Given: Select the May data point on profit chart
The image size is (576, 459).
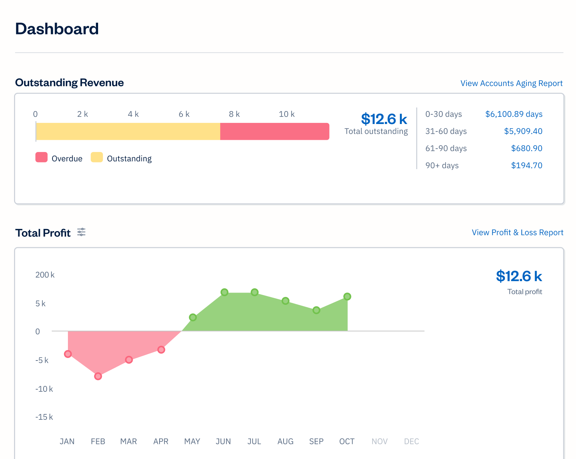Looking at the screenshot, I should pos(193,317).
